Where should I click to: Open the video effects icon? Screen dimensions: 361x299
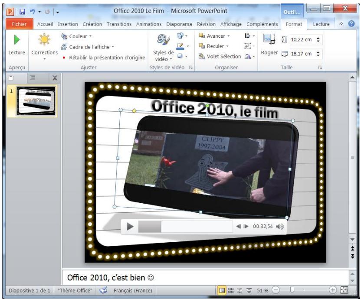(182, 56)
